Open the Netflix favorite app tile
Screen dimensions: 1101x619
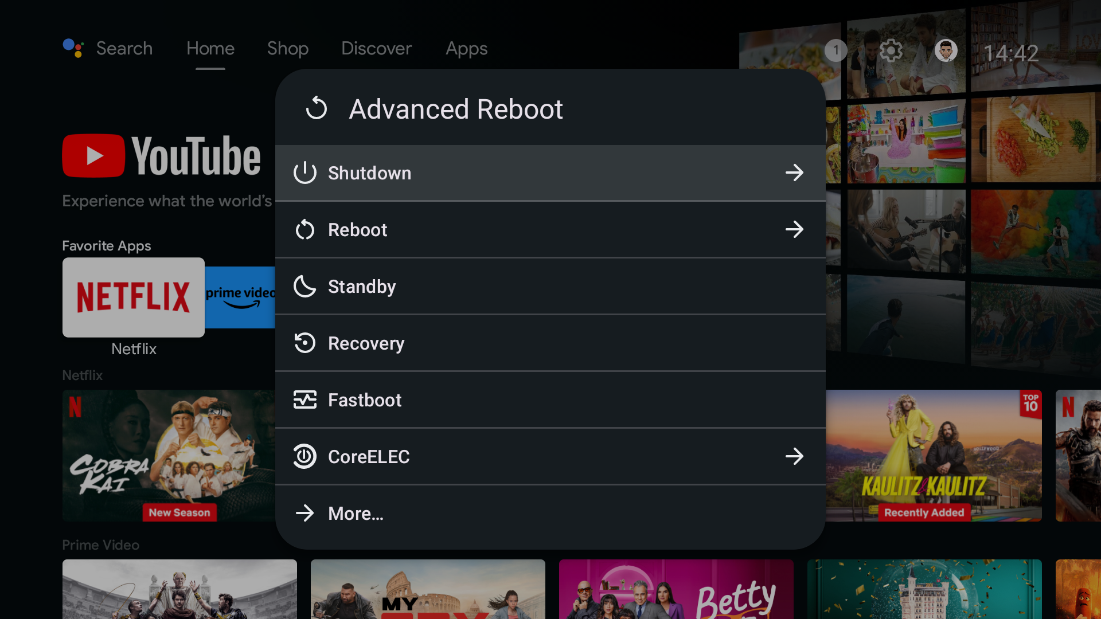coord(134,297)
